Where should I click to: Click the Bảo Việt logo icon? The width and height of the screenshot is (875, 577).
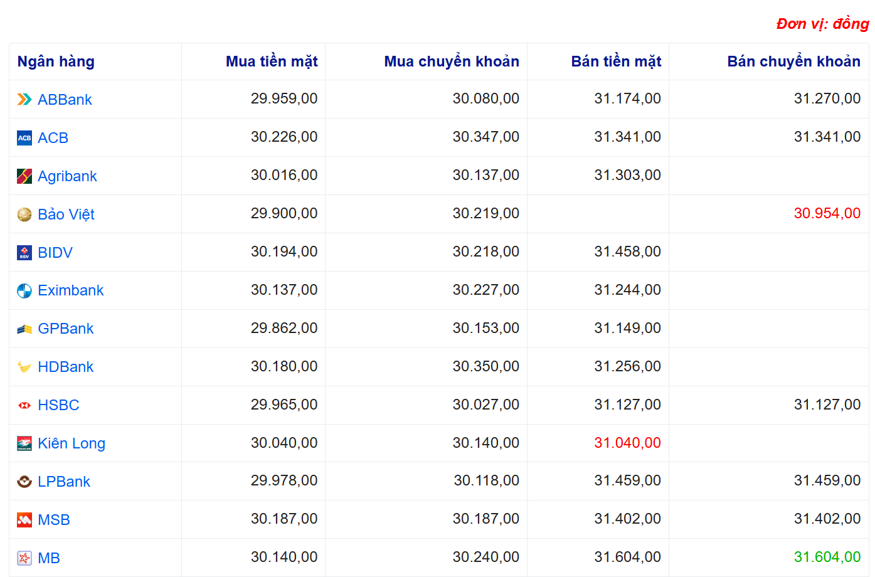pyautogui.click(x=24, y=214)
